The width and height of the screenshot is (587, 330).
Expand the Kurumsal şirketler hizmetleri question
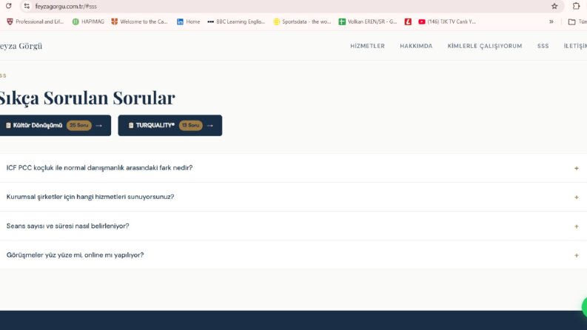pyautogui.click(x=293, y=197)
